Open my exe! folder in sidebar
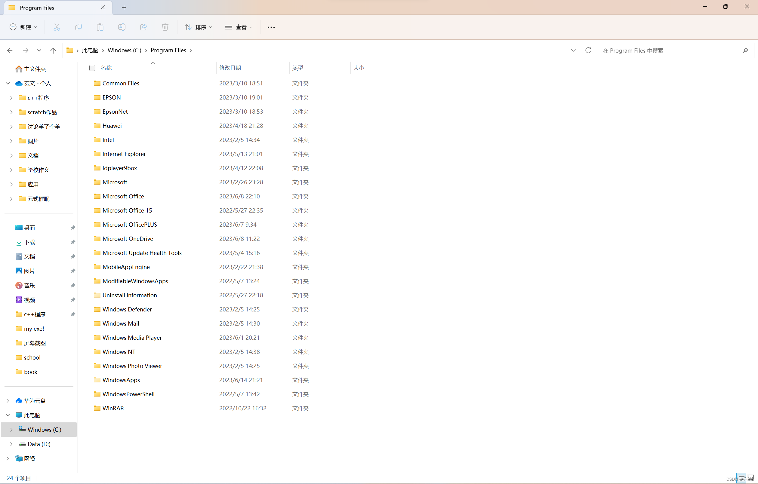This screenshot has height=484, width=758. tap(29, 329)
